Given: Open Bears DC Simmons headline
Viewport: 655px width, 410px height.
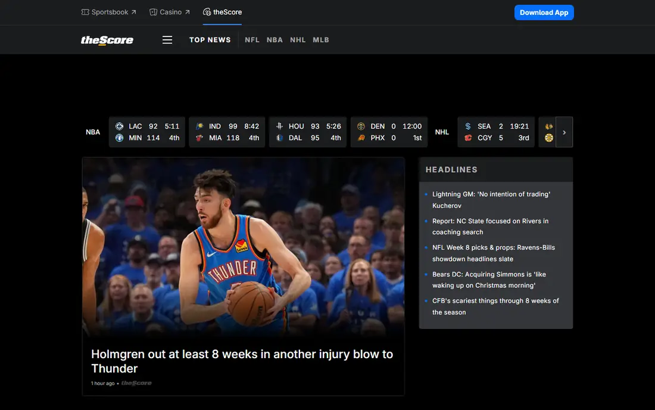Looking at the screenshot, I should (489, 279).
